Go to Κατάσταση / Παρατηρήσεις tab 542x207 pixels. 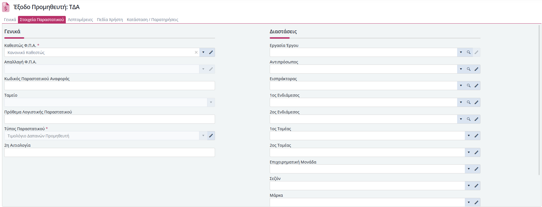152,20
